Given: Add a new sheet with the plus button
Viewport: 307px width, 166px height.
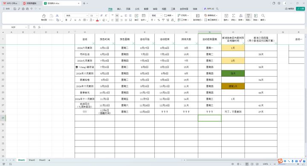Looking at the screenshot, I should click(x=49, y=160).
